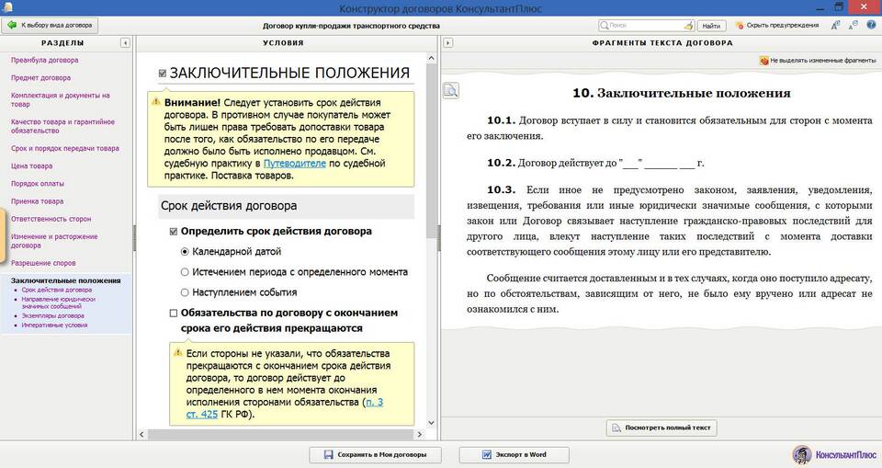Open 'Комплектация и документы на товар' section
This screenshot has width=882, height=468.
pos(61,99)
